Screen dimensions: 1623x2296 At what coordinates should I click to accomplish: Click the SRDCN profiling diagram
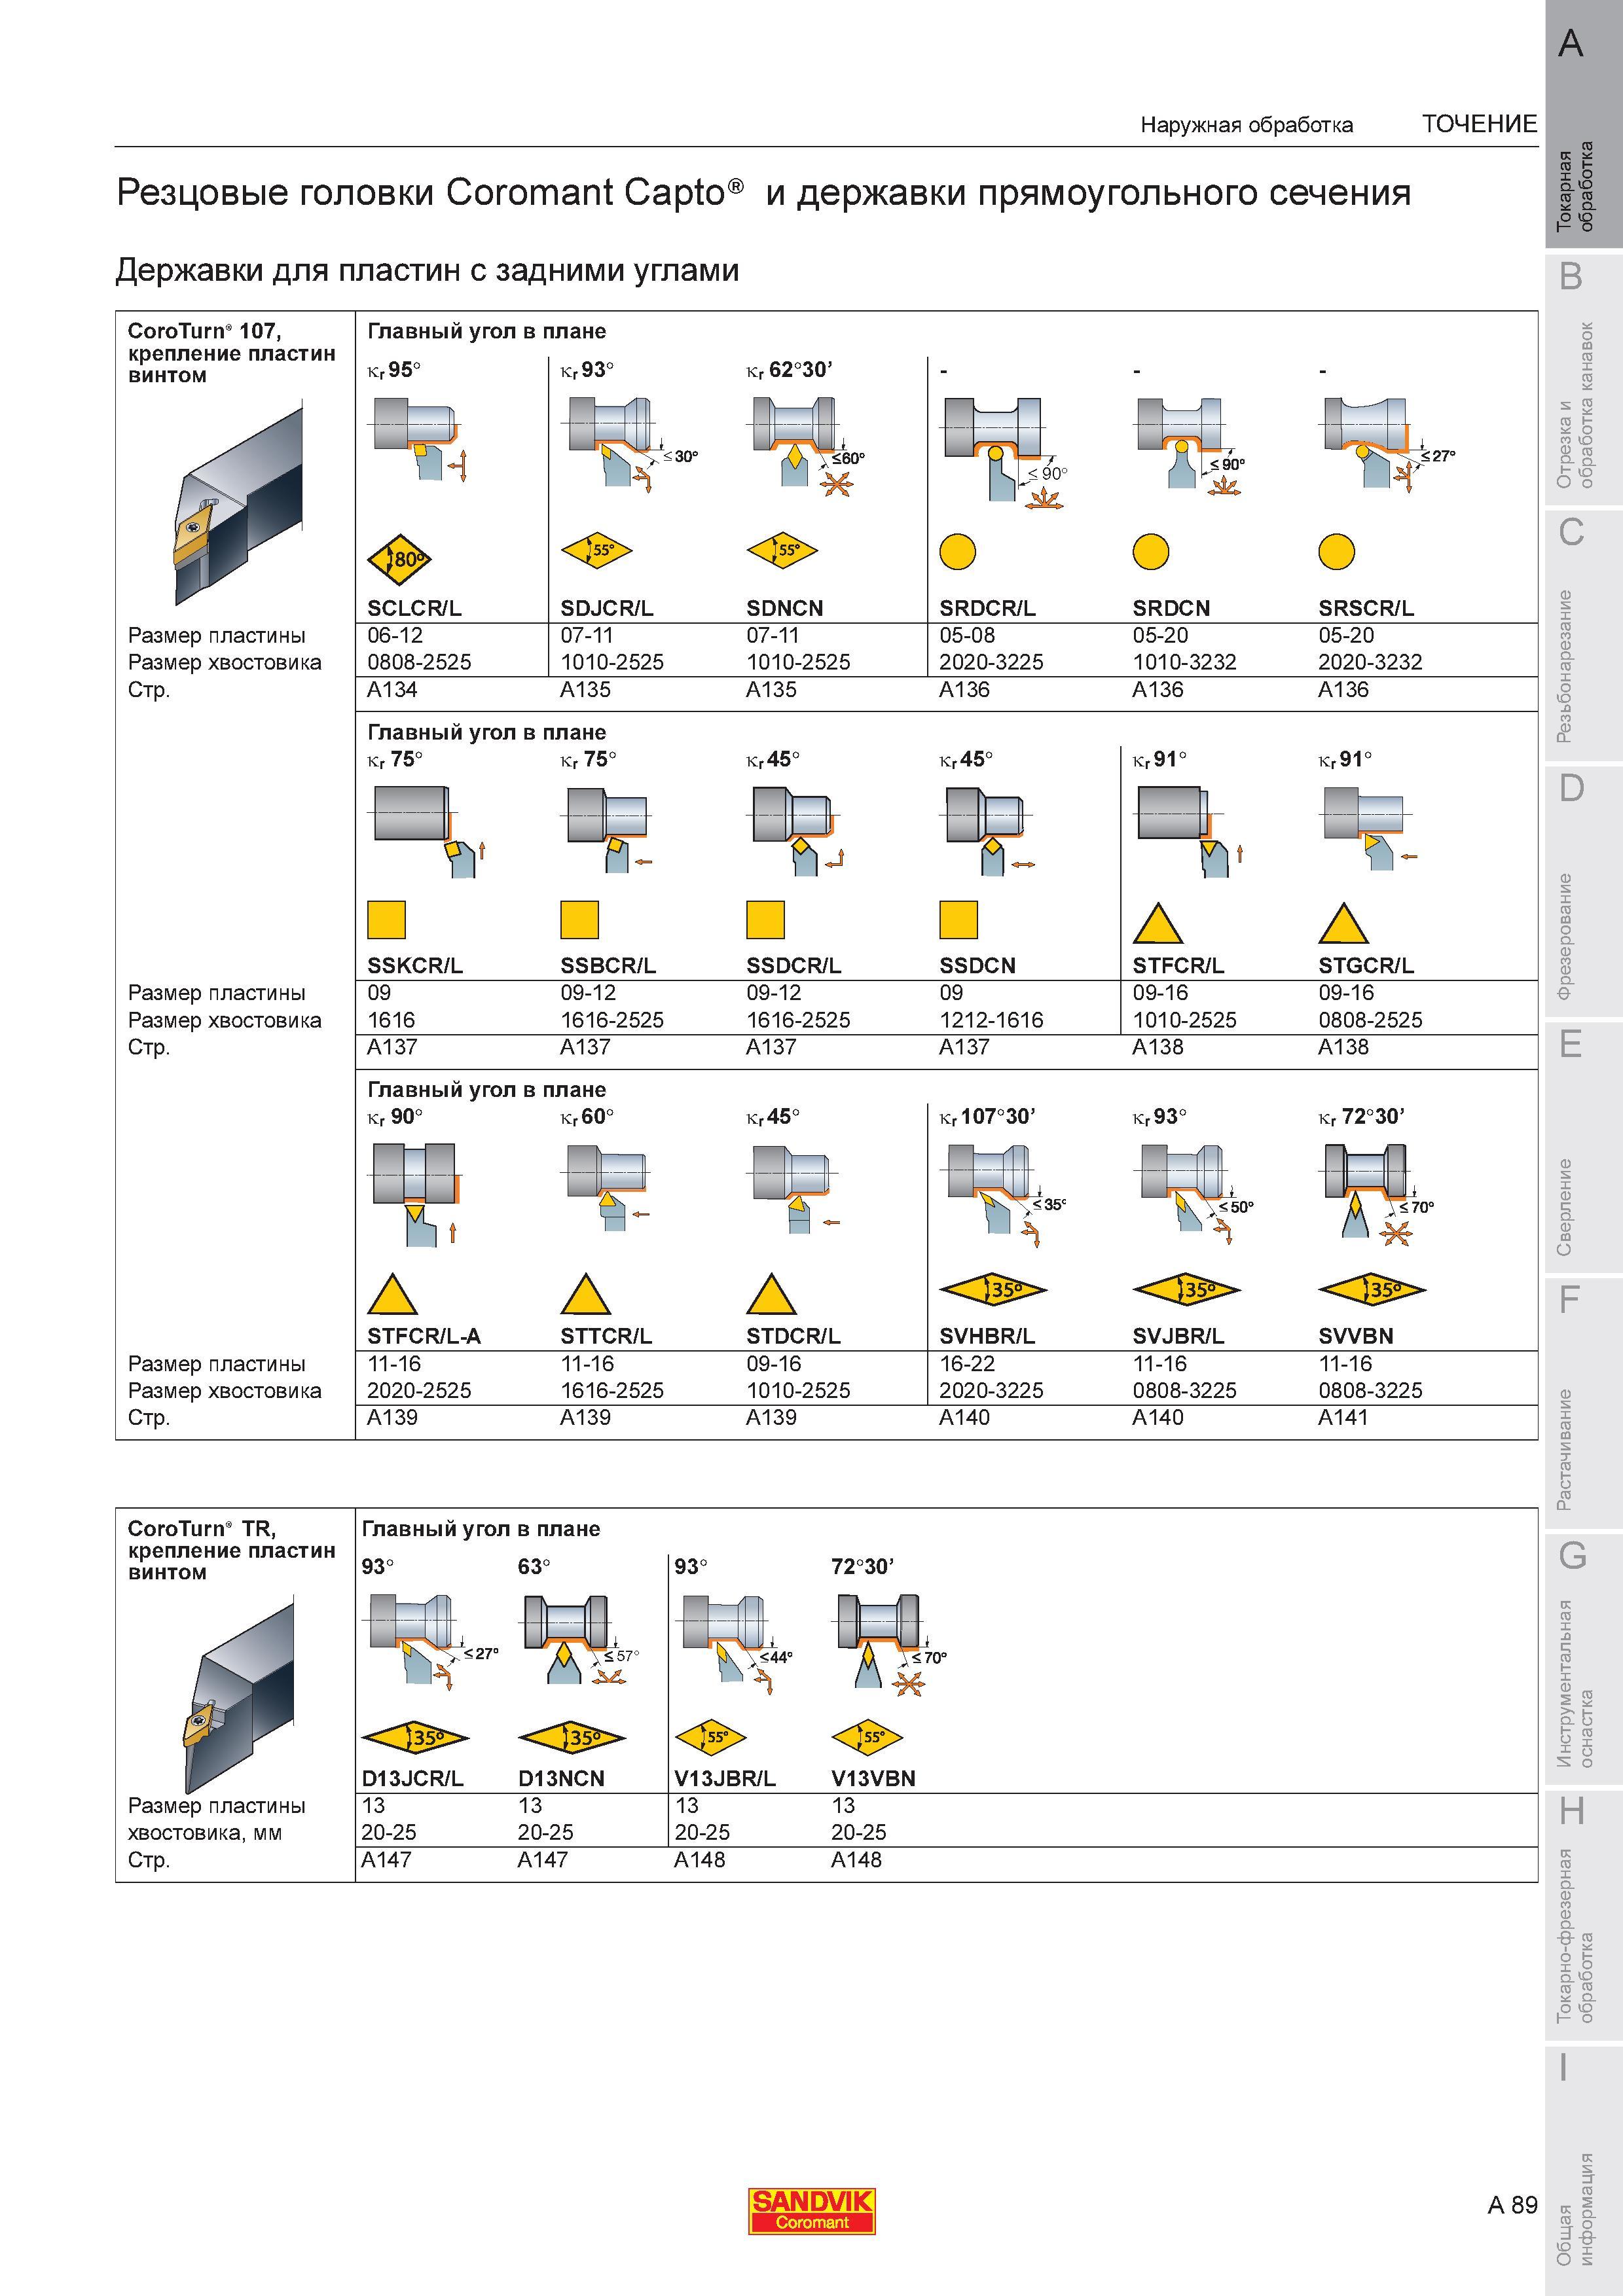(1190, 446)
